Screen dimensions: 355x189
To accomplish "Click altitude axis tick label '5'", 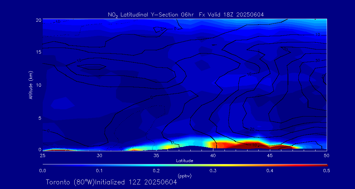I will [40, 118].
